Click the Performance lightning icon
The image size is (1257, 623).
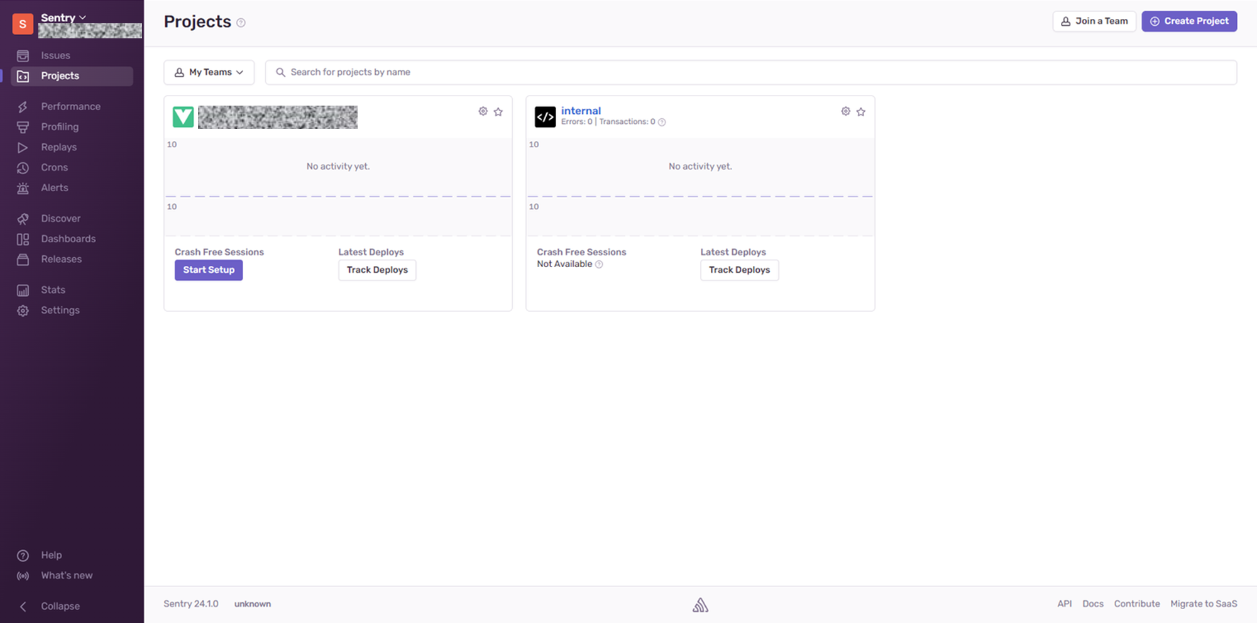click(x=23, y=107)
